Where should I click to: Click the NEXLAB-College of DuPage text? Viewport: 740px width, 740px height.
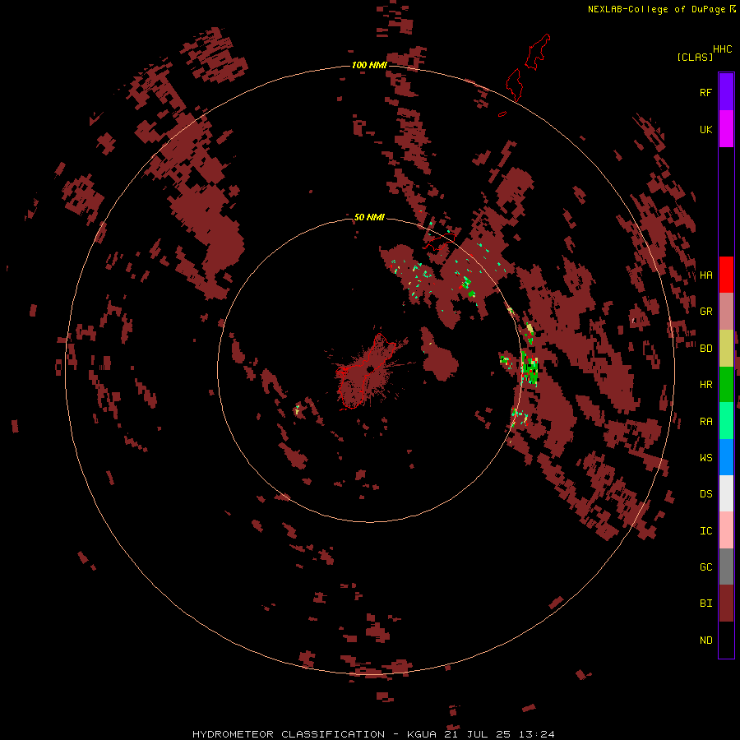click(x=656, y=9)
